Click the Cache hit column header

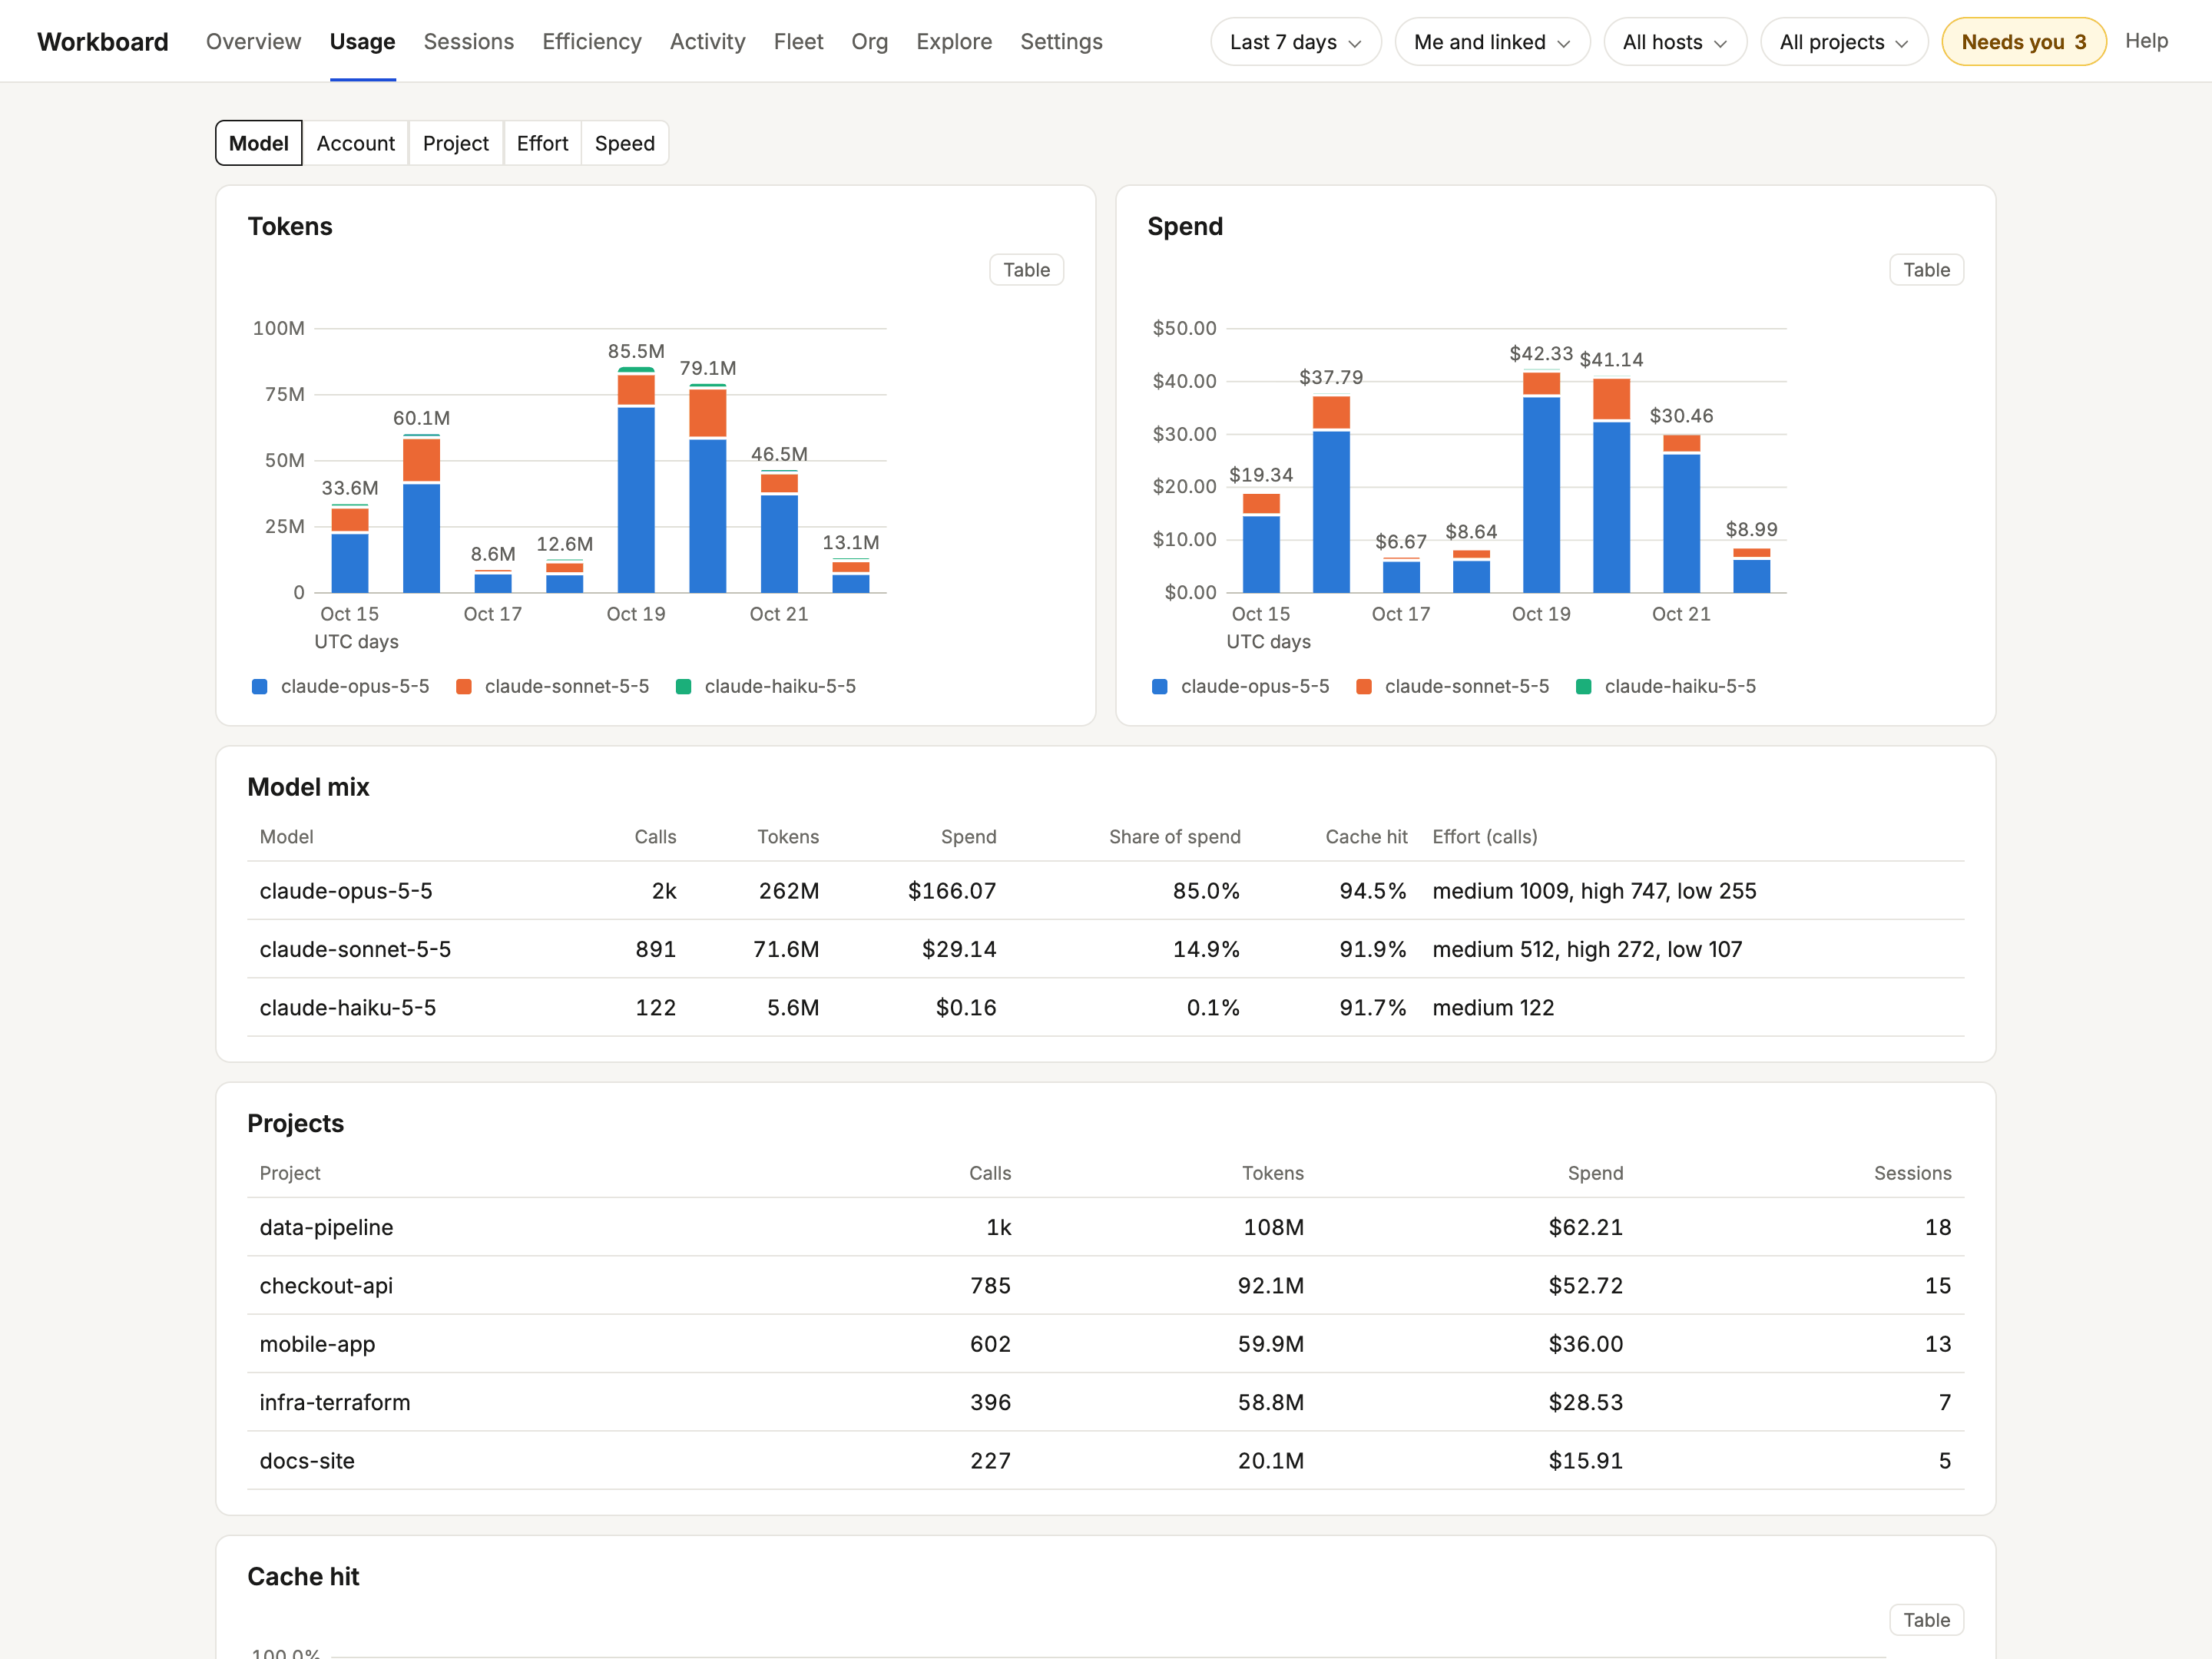coord(1366,837)
